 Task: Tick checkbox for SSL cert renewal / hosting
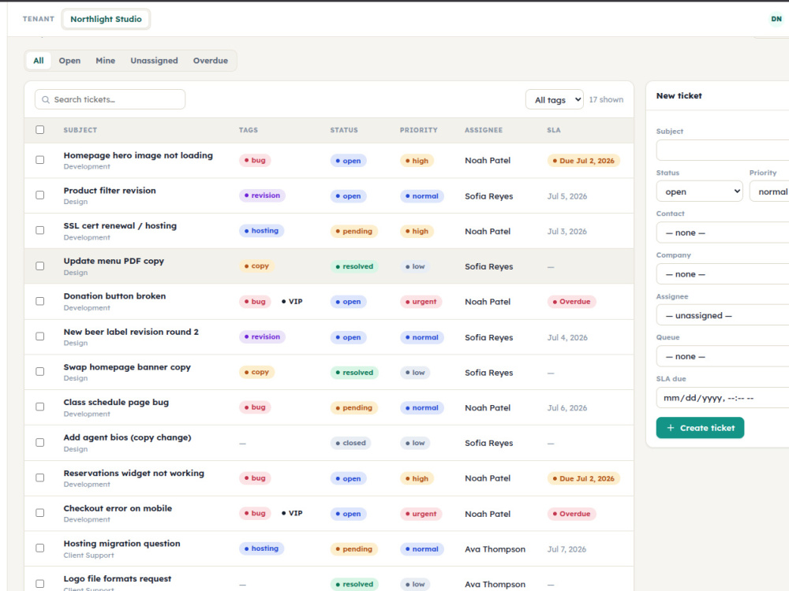39,230
